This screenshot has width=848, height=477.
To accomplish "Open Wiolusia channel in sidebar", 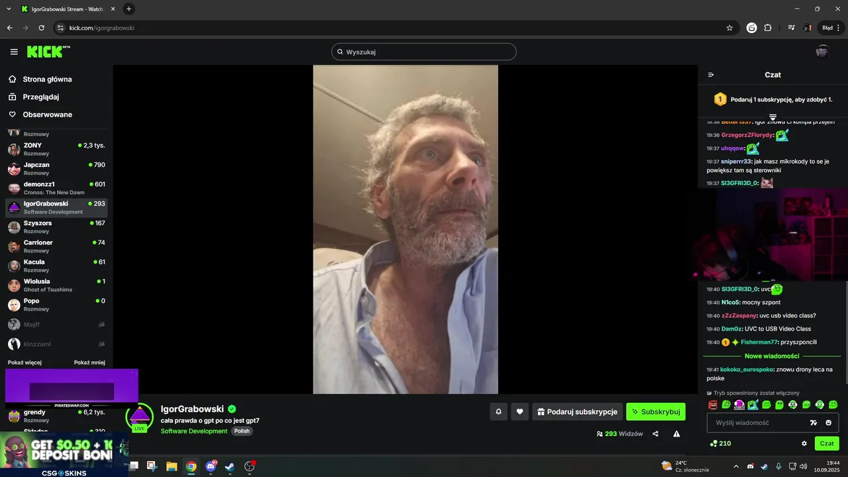I will [56, 285].
